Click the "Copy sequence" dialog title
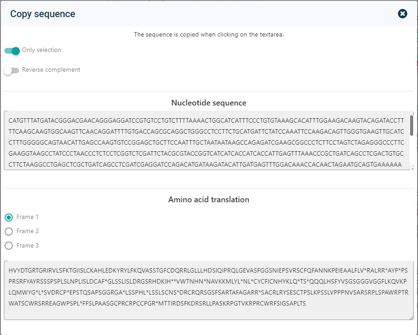 coord(43,14)
